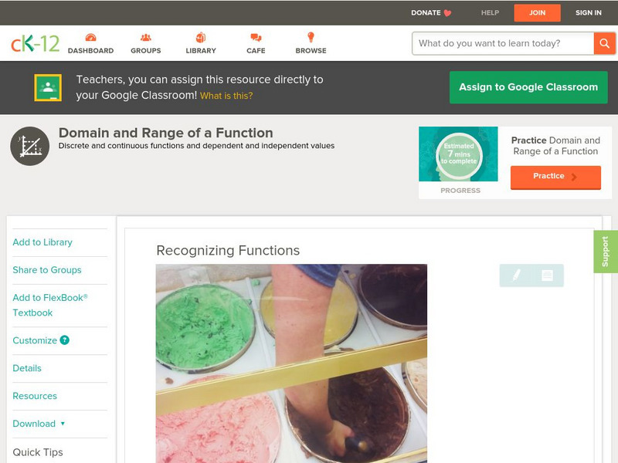The width and height of the screenshot is (618, 463).
Task: Open the Resources link
Action: pyautogui.click(x=35, y=396)
